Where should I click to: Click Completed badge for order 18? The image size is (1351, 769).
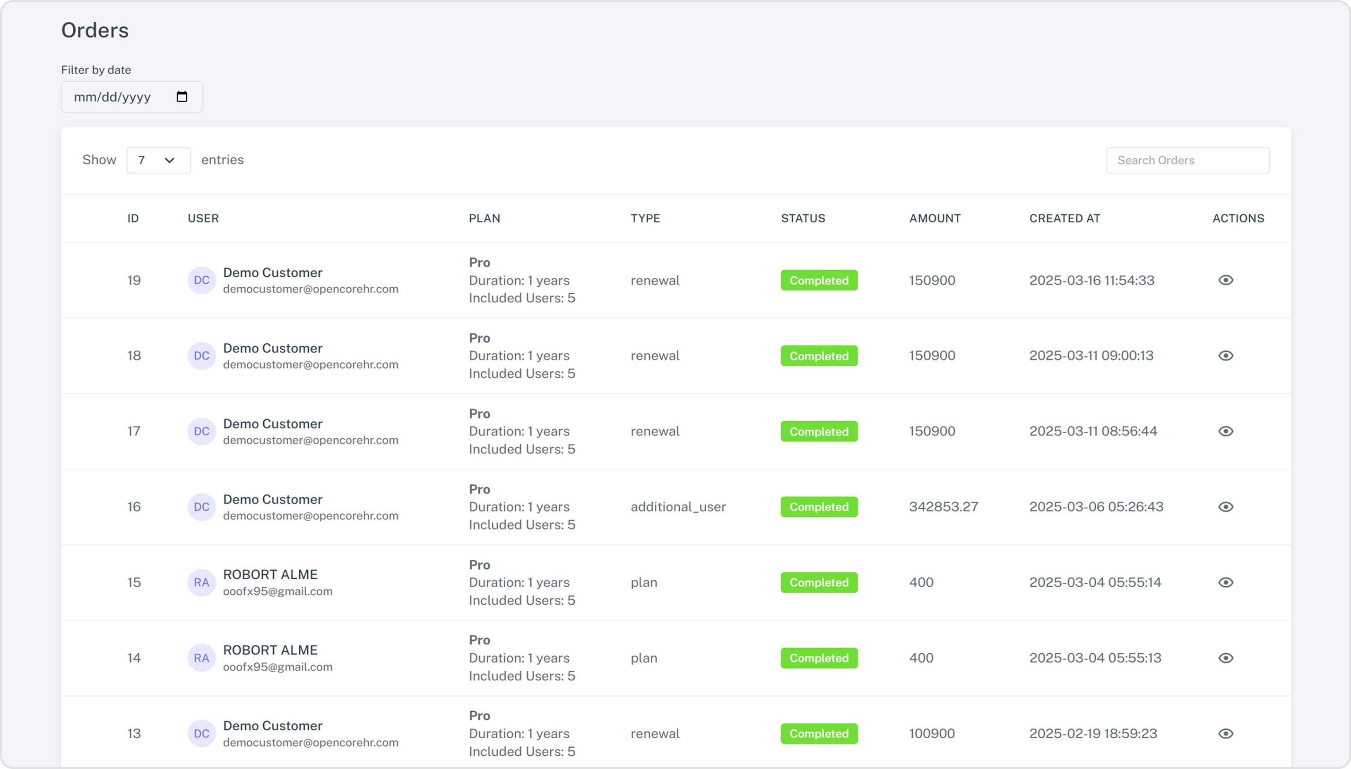(x=819, y=356)
